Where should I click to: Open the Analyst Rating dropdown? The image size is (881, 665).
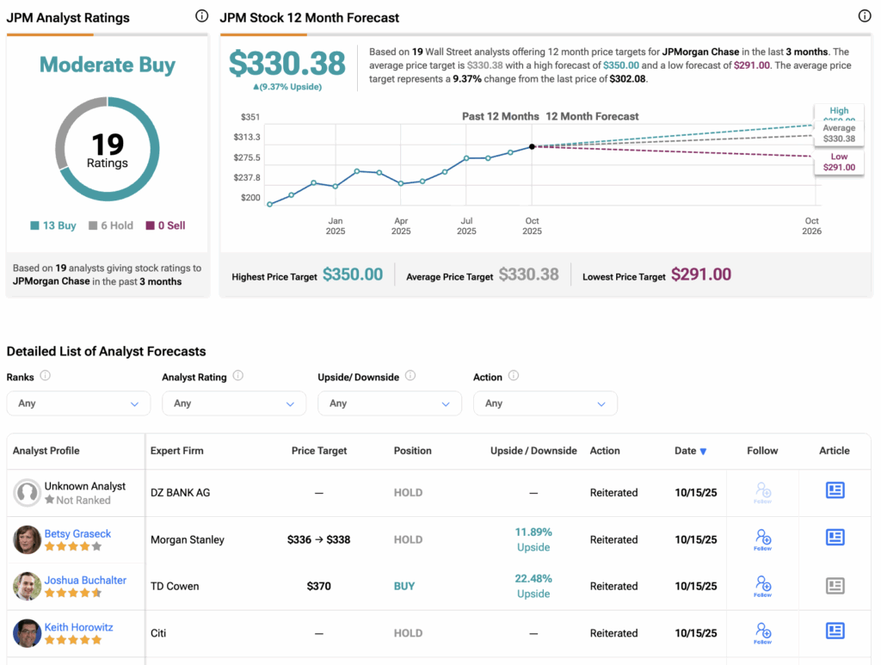[234, 403]
